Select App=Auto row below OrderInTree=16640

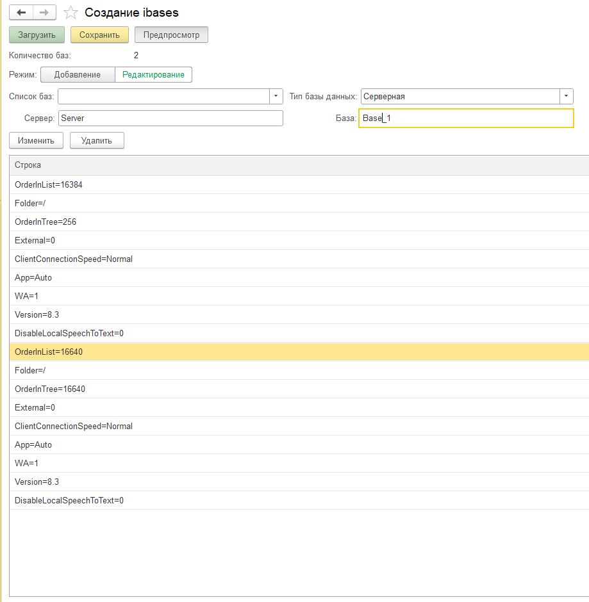299,444
